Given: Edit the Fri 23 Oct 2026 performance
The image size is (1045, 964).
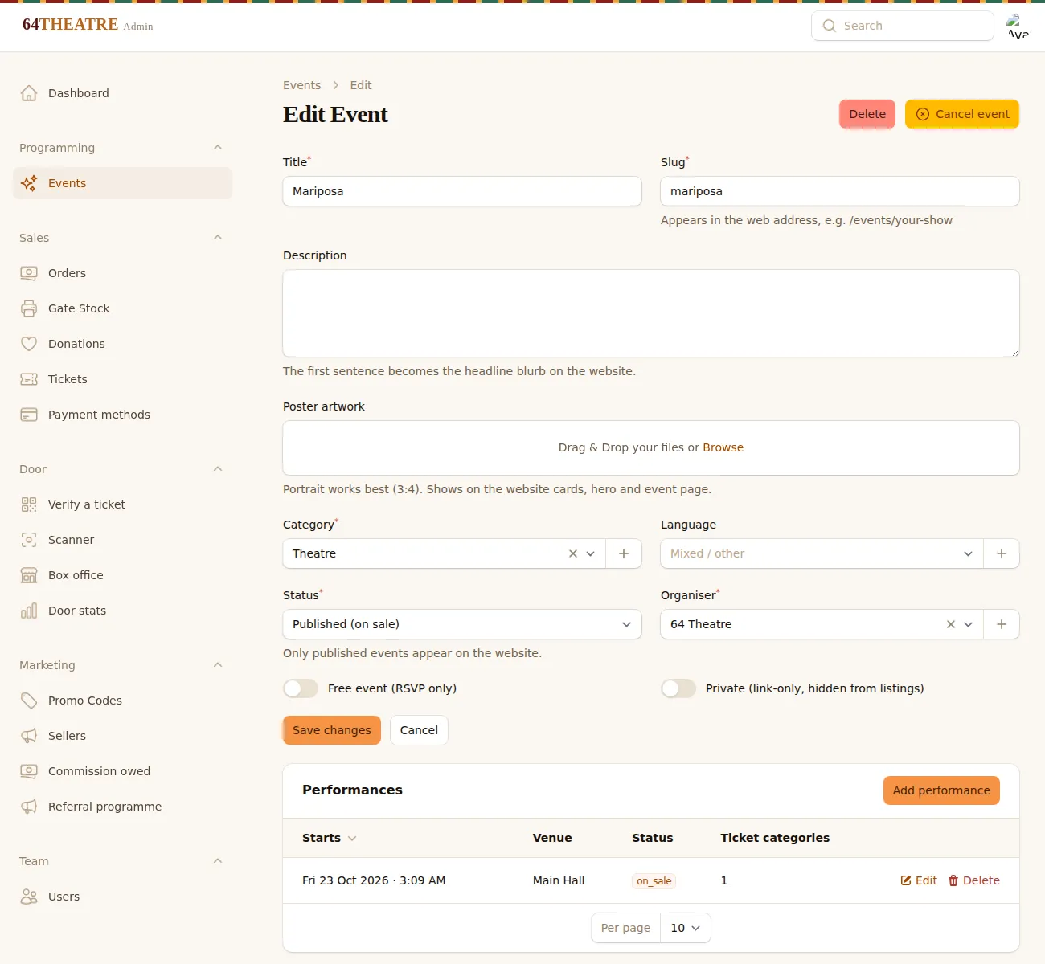Looking at the screenshot, I should coord(919,880).
